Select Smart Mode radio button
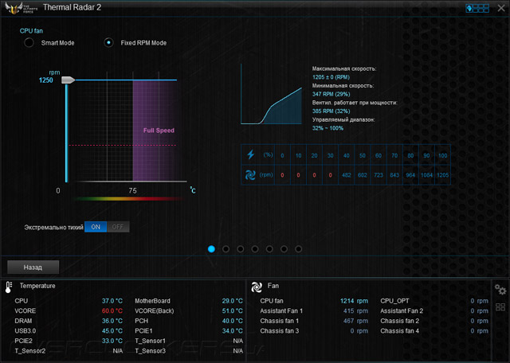The width and height of the screenshot is (510, 363). click(29, 42)
